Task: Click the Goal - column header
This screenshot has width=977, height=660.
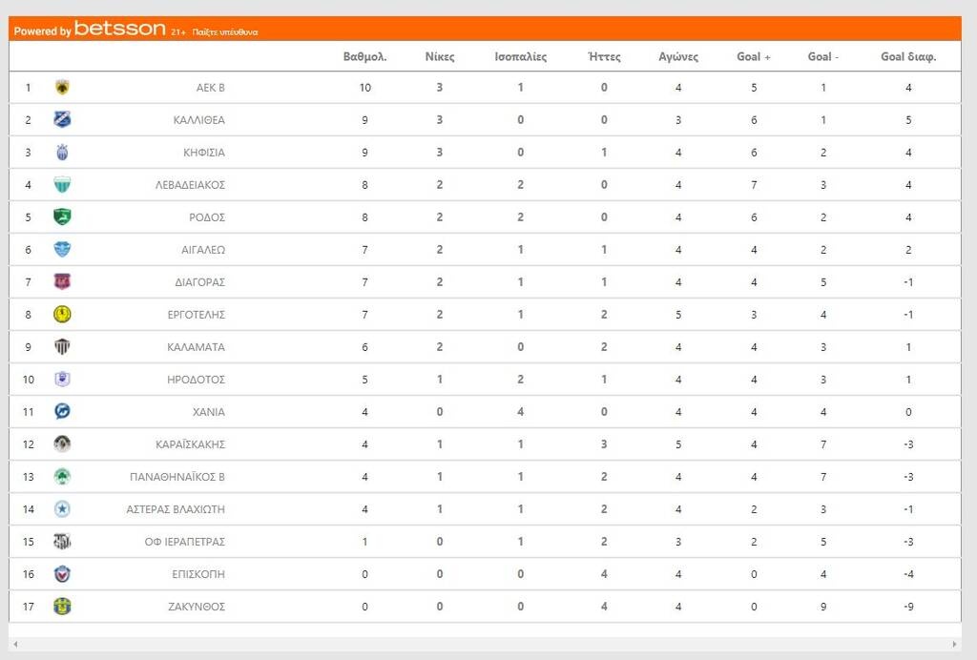Action: 823,56
